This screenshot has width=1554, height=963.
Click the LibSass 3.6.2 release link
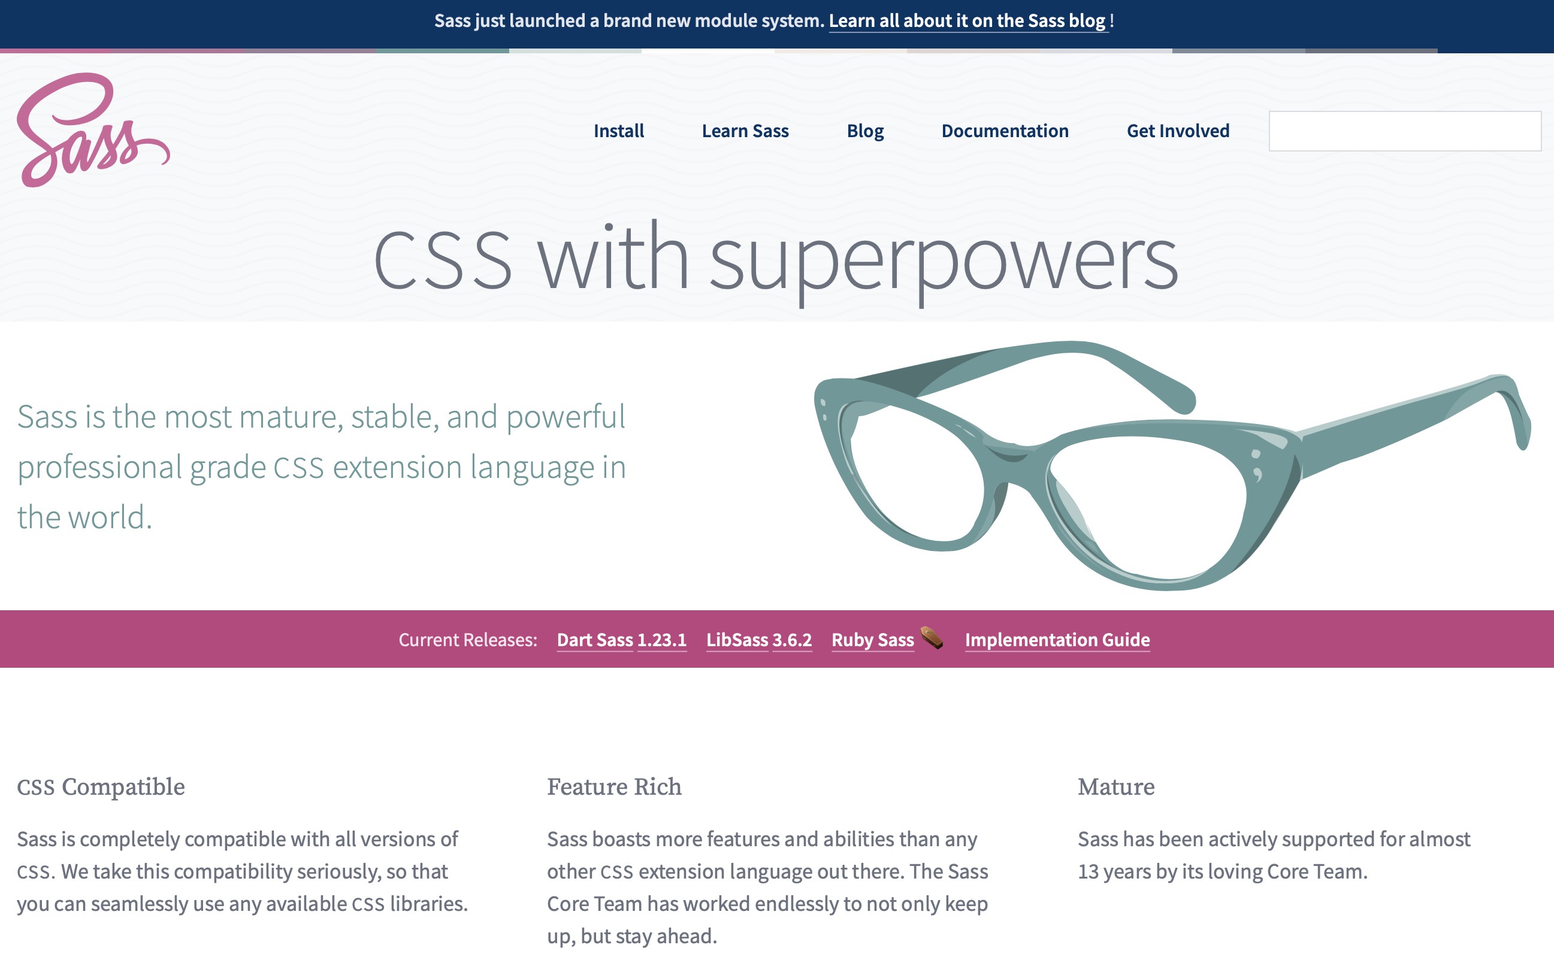click(x=758, y=639)
